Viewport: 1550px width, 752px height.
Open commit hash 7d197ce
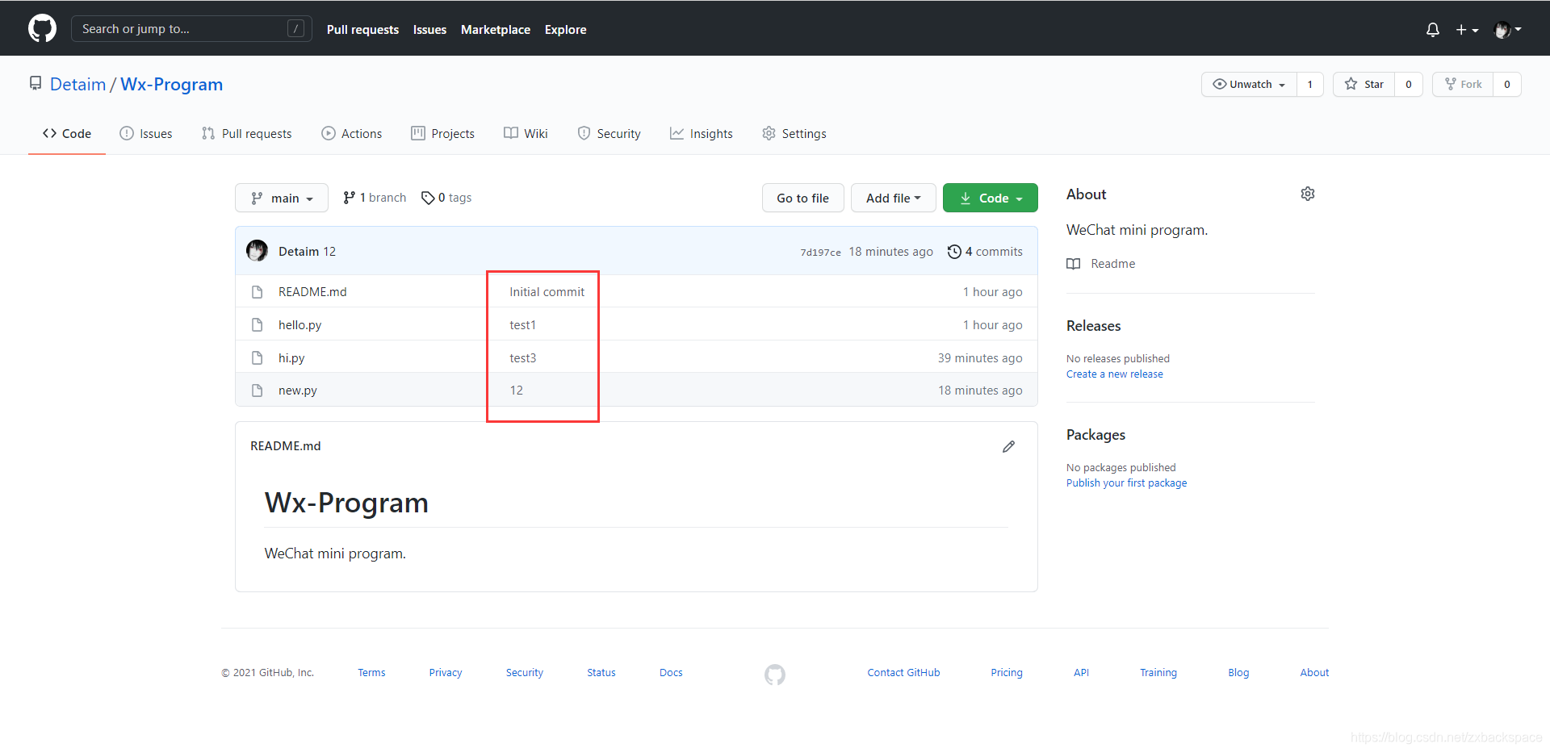(820, 253)
